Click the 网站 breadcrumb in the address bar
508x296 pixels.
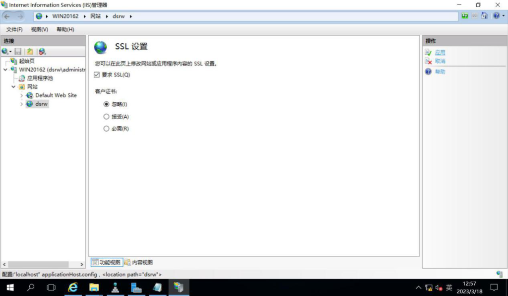click(x=95, y=16)
